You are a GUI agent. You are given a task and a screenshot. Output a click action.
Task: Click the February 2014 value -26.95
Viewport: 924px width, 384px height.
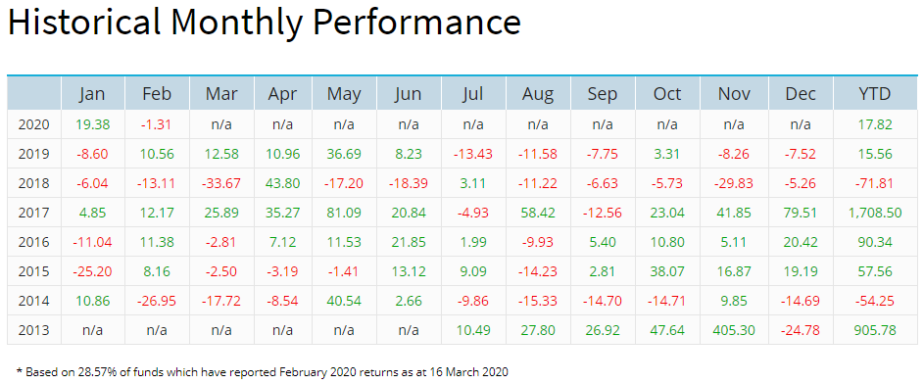click(158, 301)
